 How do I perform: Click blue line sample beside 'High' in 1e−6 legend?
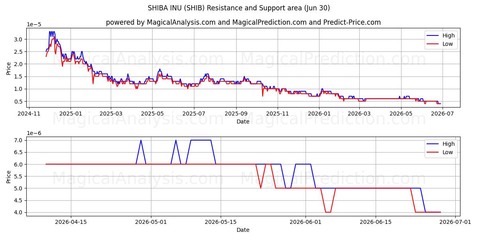pyautogui.click(x=433, y=144)
